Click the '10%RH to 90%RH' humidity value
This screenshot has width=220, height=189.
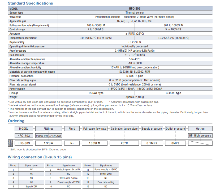click(135, 68)
